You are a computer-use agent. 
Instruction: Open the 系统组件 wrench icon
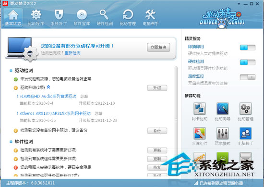tap(200, 136)
